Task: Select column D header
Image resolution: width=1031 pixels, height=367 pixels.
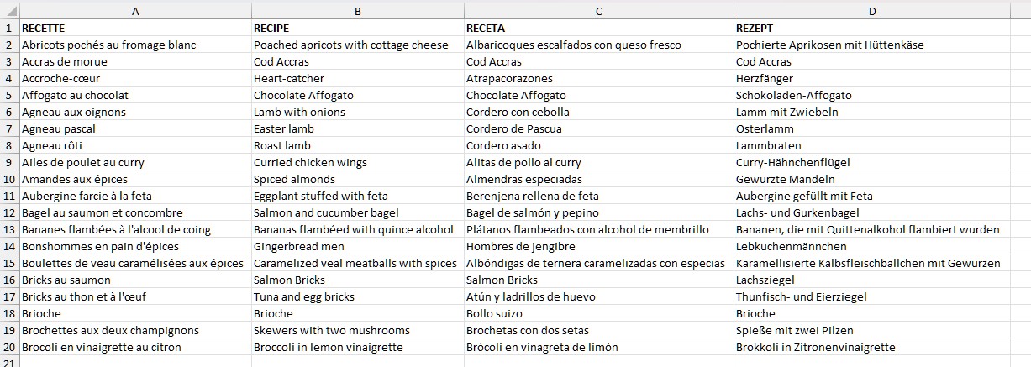Action: click(872, 11)
